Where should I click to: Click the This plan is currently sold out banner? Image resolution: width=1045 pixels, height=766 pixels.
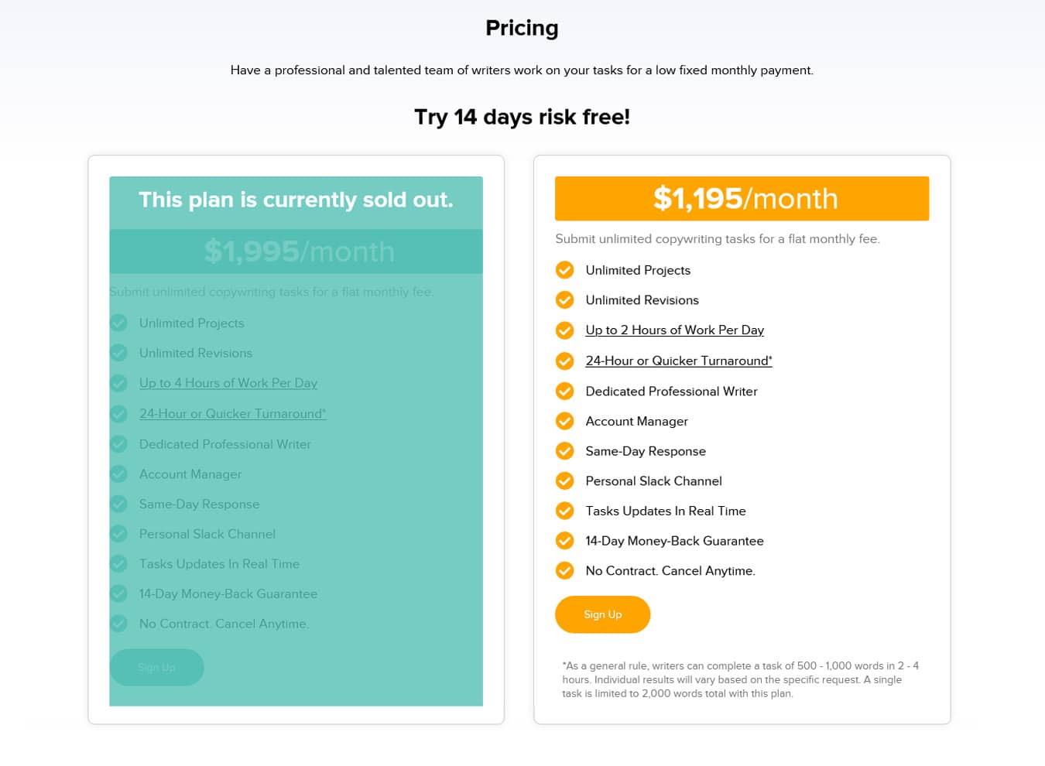pos(296,200)
